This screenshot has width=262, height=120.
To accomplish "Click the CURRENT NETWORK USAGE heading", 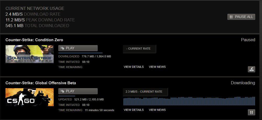I will 35,8.
